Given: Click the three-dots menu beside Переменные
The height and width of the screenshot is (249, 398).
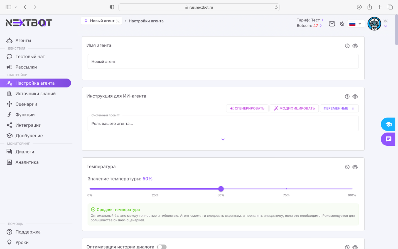Looking at the screenshot, I should tap(353, 108).
